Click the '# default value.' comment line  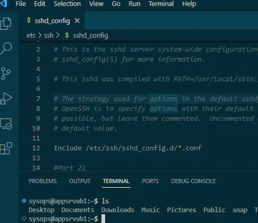(85, 128)
